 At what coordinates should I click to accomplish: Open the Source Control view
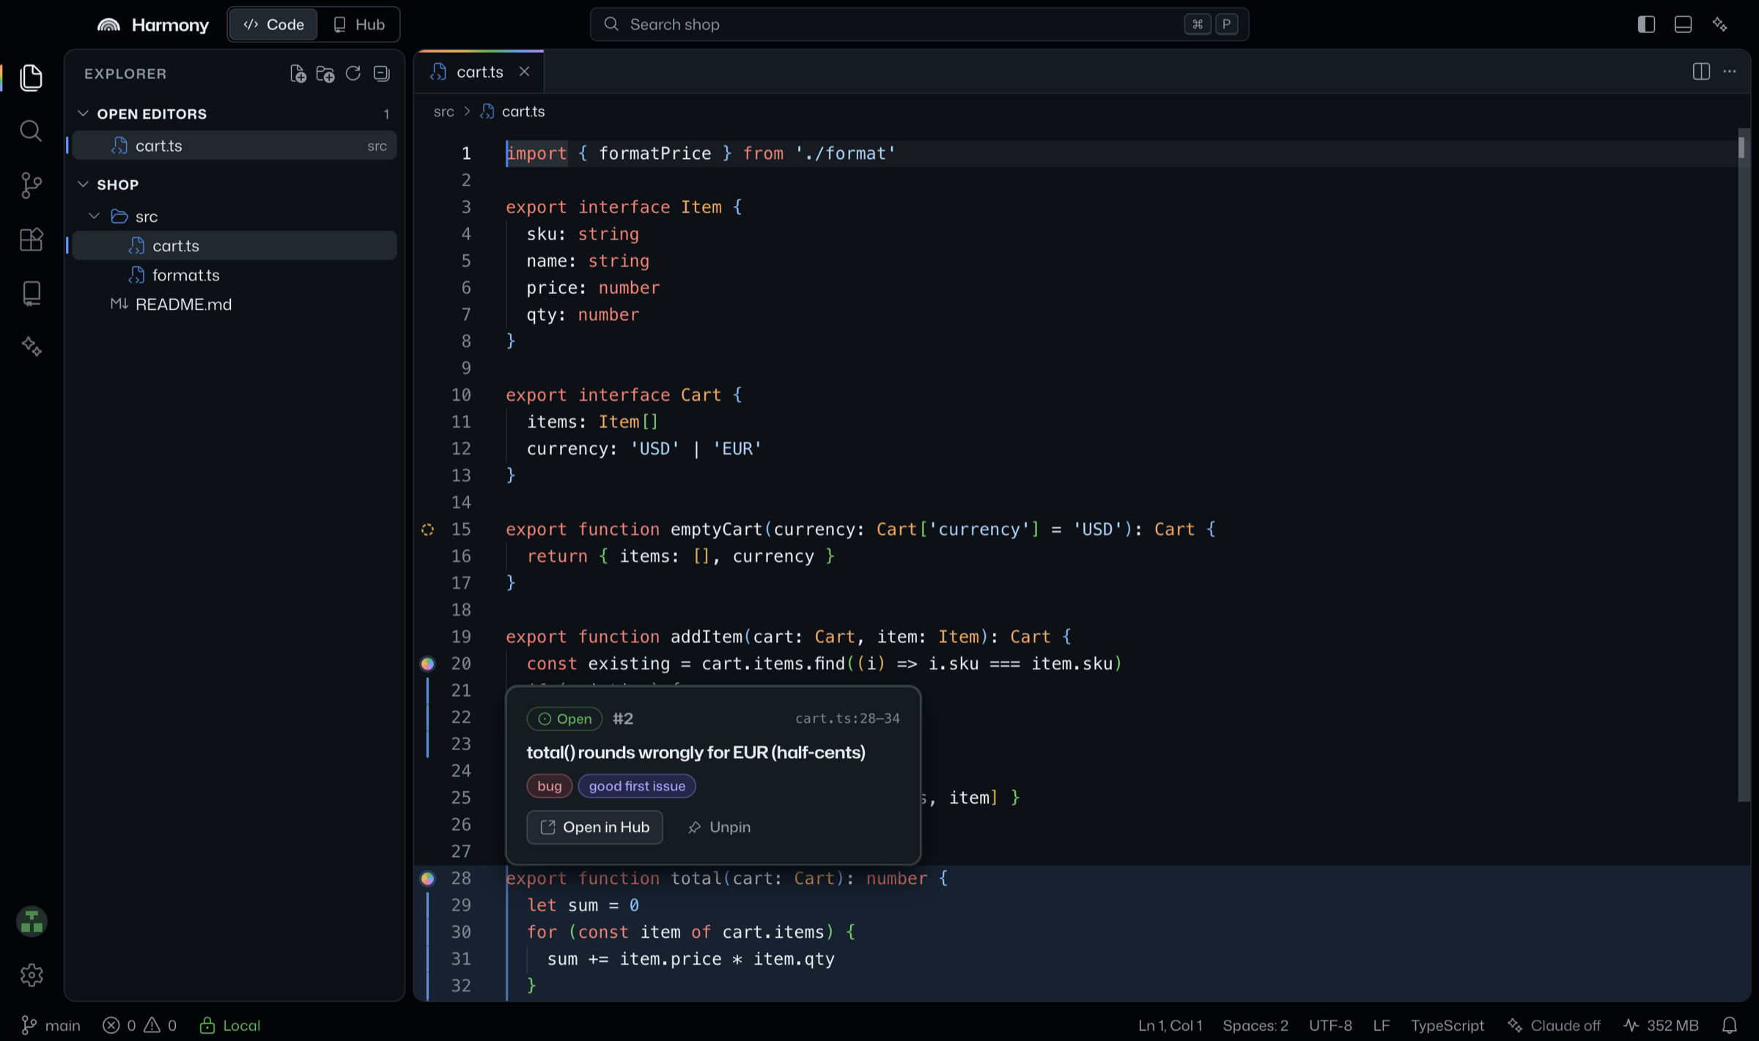(31, 185)
